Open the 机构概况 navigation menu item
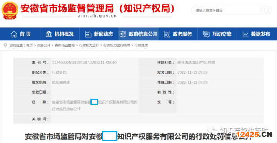The height and width of the screenshot is (143, 277). click(x=60, y=34)
